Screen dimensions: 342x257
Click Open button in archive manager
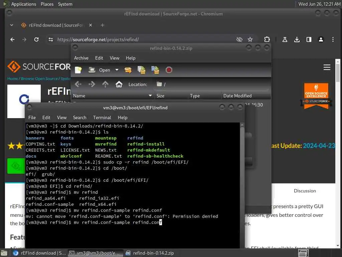pos(99,70)
